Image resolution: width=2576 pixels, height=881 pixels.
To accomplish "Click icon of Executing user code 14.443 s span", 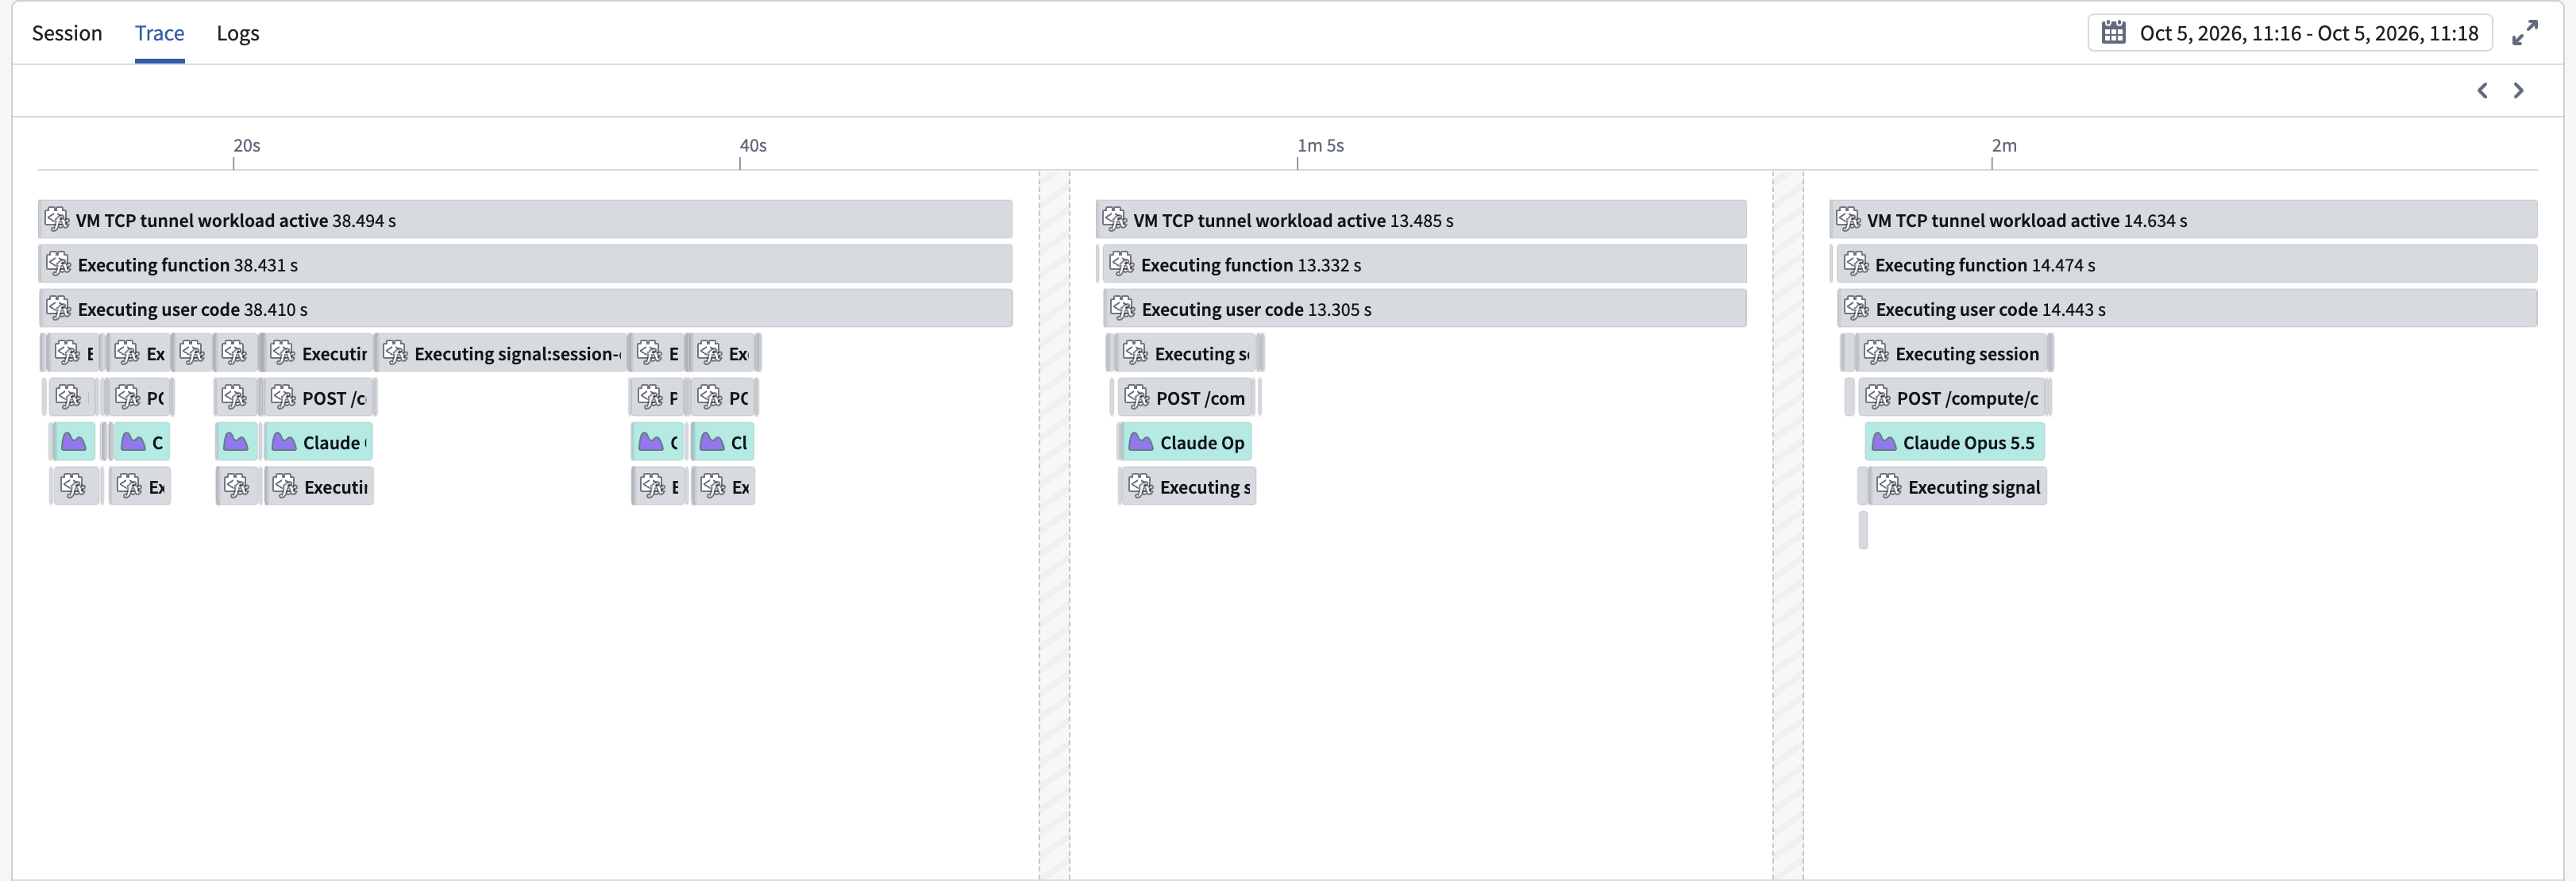I will pyautogui.click(x=1857, y=307).
